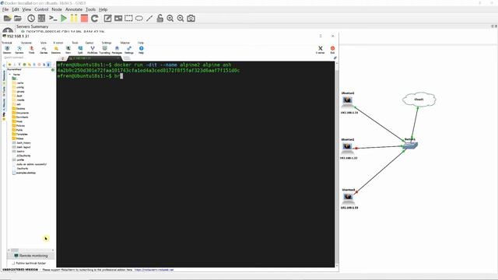Toggle show interface labels icon in GNS3
498x280 pixels.
coord(41,19)
